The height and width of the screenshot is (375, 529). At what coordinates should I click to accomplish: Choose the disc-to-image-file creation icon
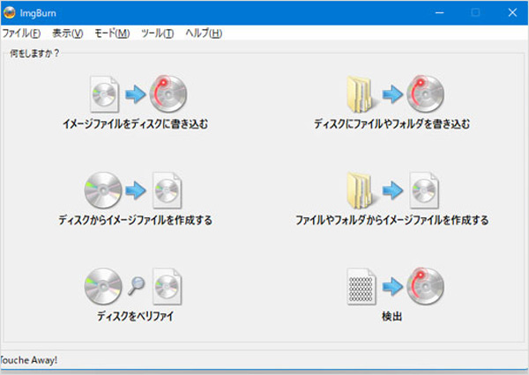(135, 189)
